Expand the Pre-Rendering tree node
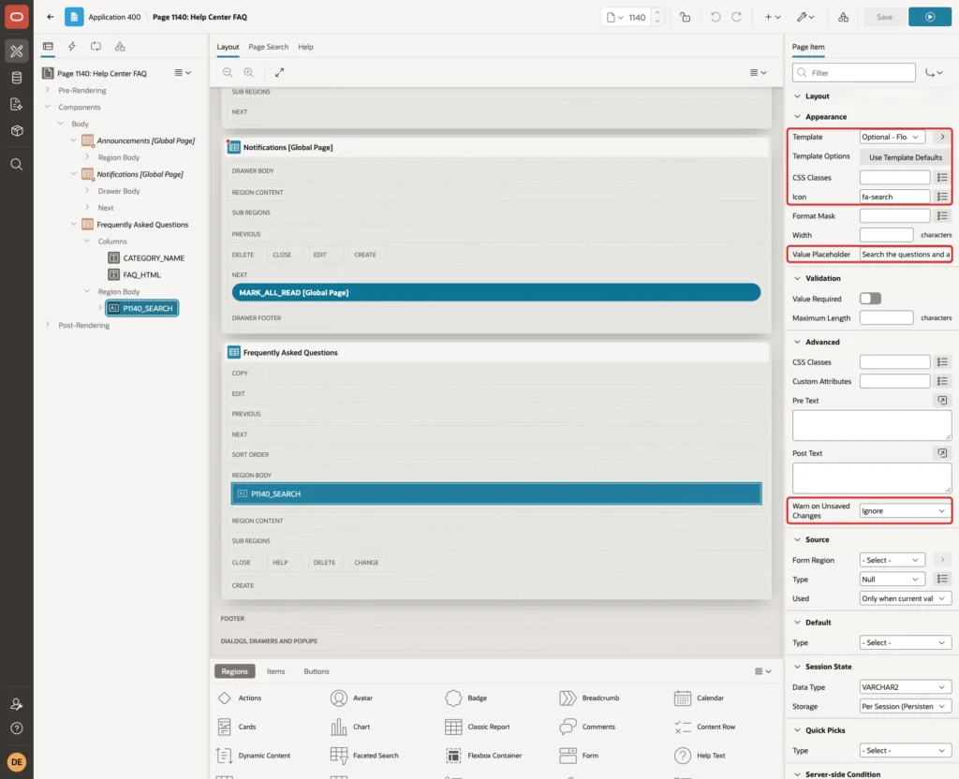Image resolution: width=959 pixels, height=779 pixels. 47,90
